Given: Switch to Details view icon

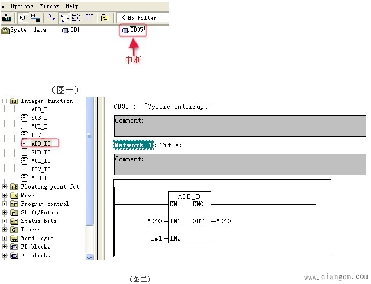Looking at the screenshot, I should pos(89,18).
